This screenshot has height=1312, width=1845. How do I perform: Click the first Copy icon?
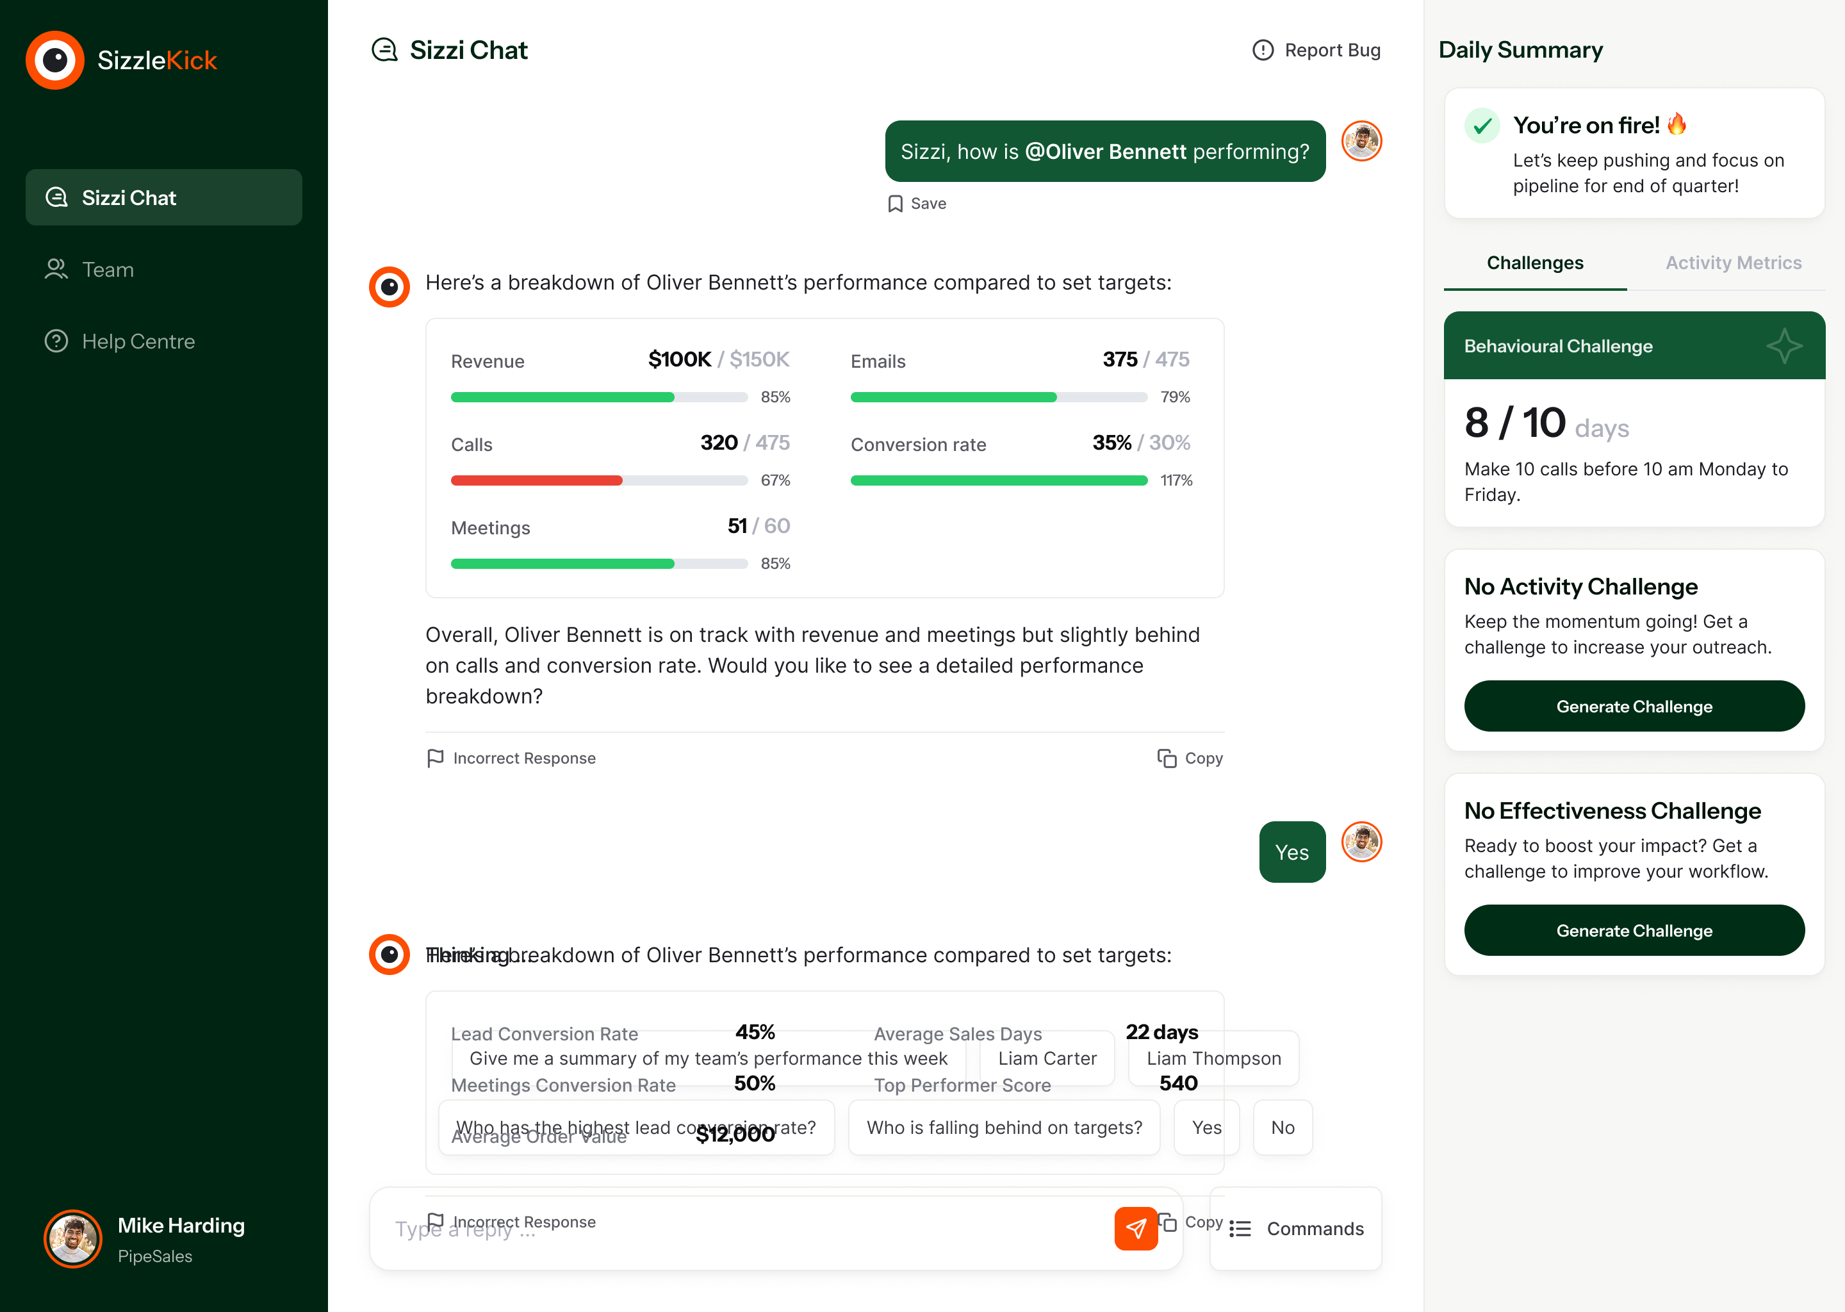1167,758
